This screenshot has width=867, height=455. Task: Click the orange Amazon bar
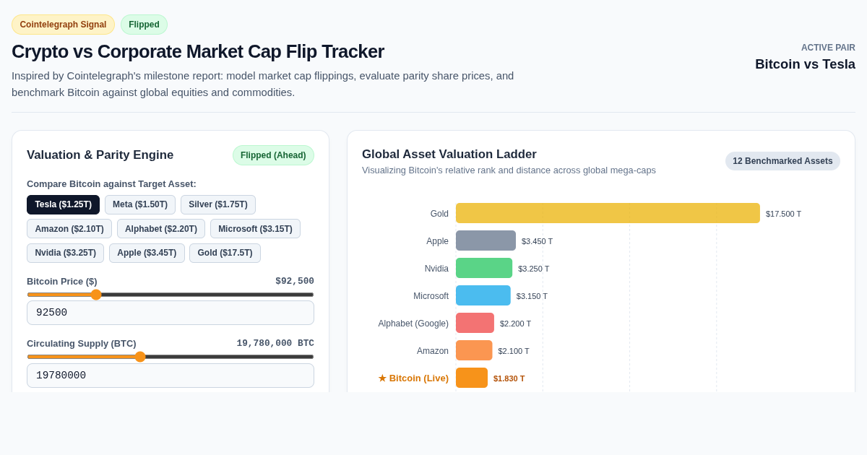[x=474, y=350]
